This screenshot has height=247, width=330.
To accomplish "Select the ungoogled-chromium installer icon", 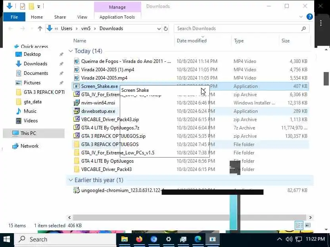I will [x=77, y=190].
